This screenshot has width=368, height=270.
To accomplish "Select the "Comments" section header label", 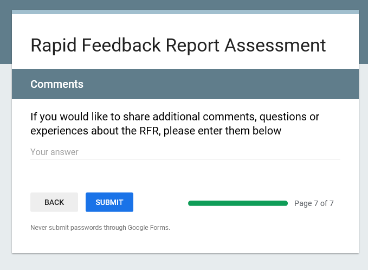I will (57, 84).
